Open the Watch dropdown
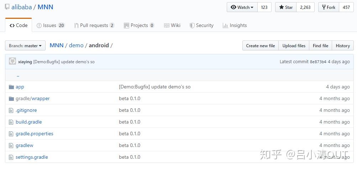Screen dimensions: 357x169 [242, 7]
